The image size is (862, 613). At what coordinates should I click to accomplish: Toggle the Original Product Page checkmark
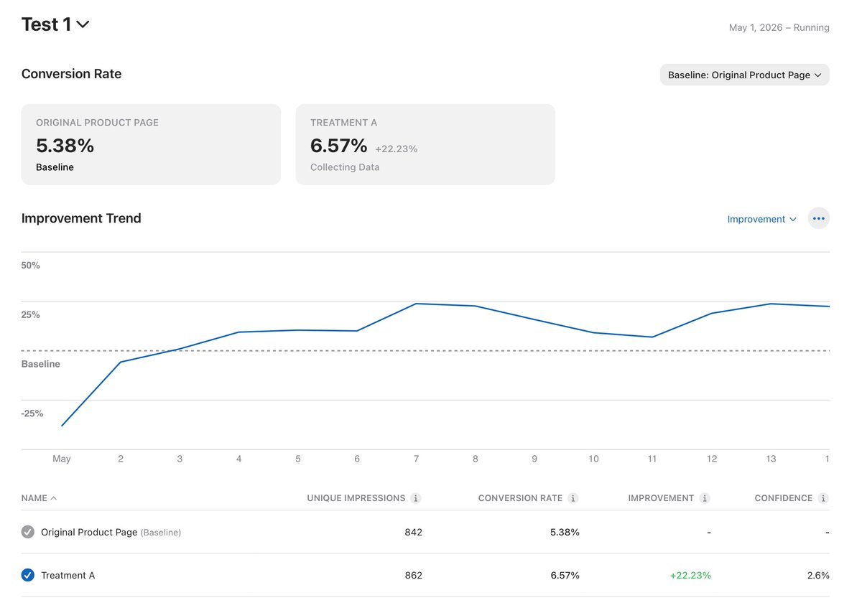point(28,532)
